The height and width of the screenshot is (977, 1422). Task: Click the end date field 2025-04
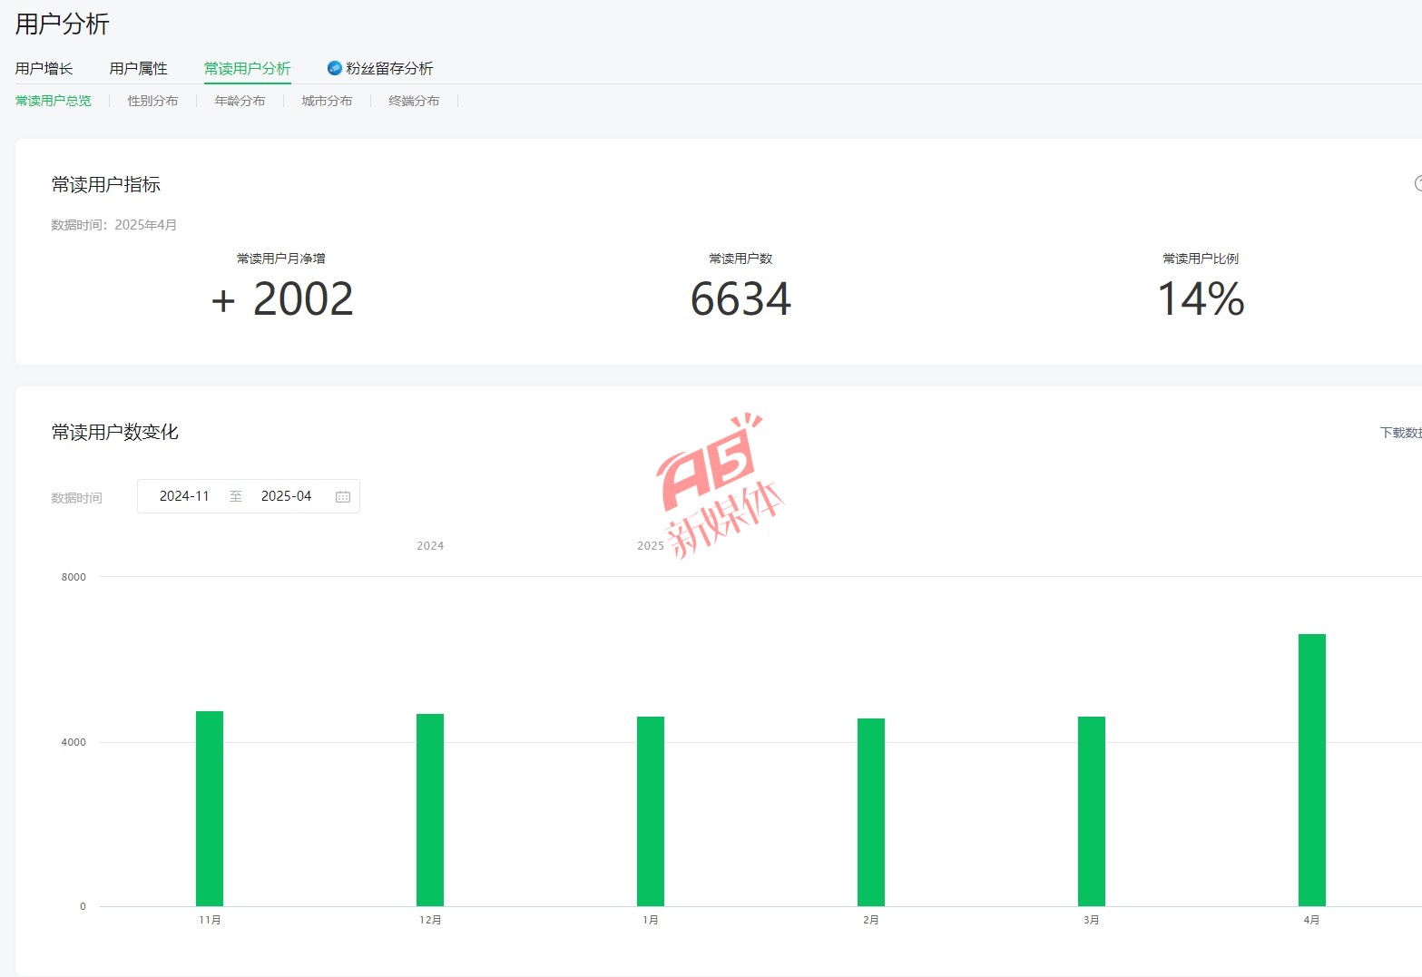pyautogui.click(x=286, y=496)
